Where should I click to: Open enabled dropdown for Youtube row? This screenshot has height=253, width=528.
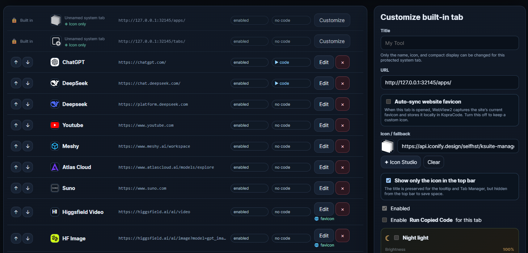249,125
